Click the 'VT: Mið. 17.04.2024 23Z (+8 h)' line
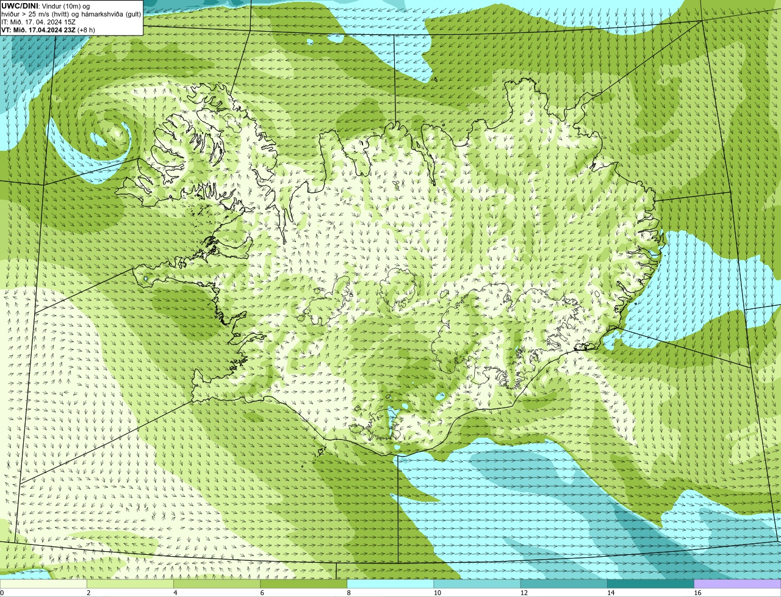The height and width of the screenshot is (597, 781). pos(48,29)
